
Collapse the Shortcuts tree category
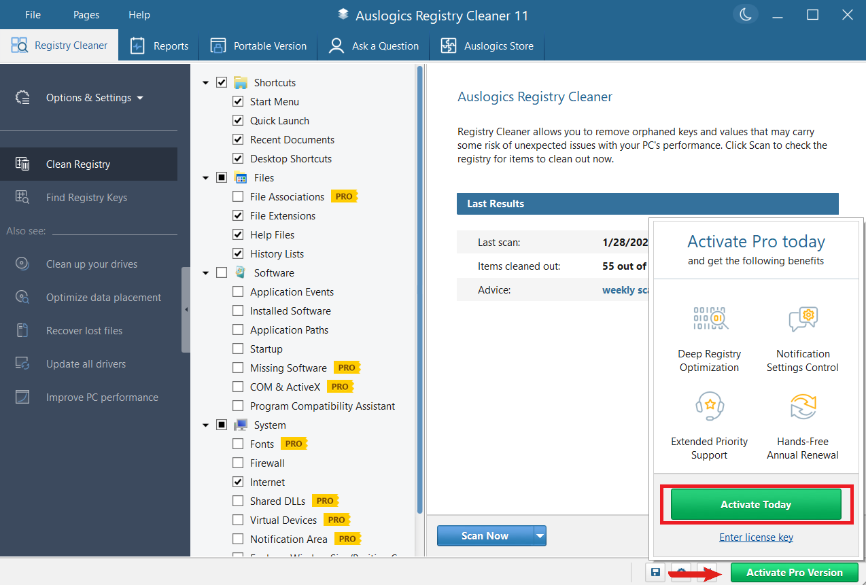[x=206, y=83]
